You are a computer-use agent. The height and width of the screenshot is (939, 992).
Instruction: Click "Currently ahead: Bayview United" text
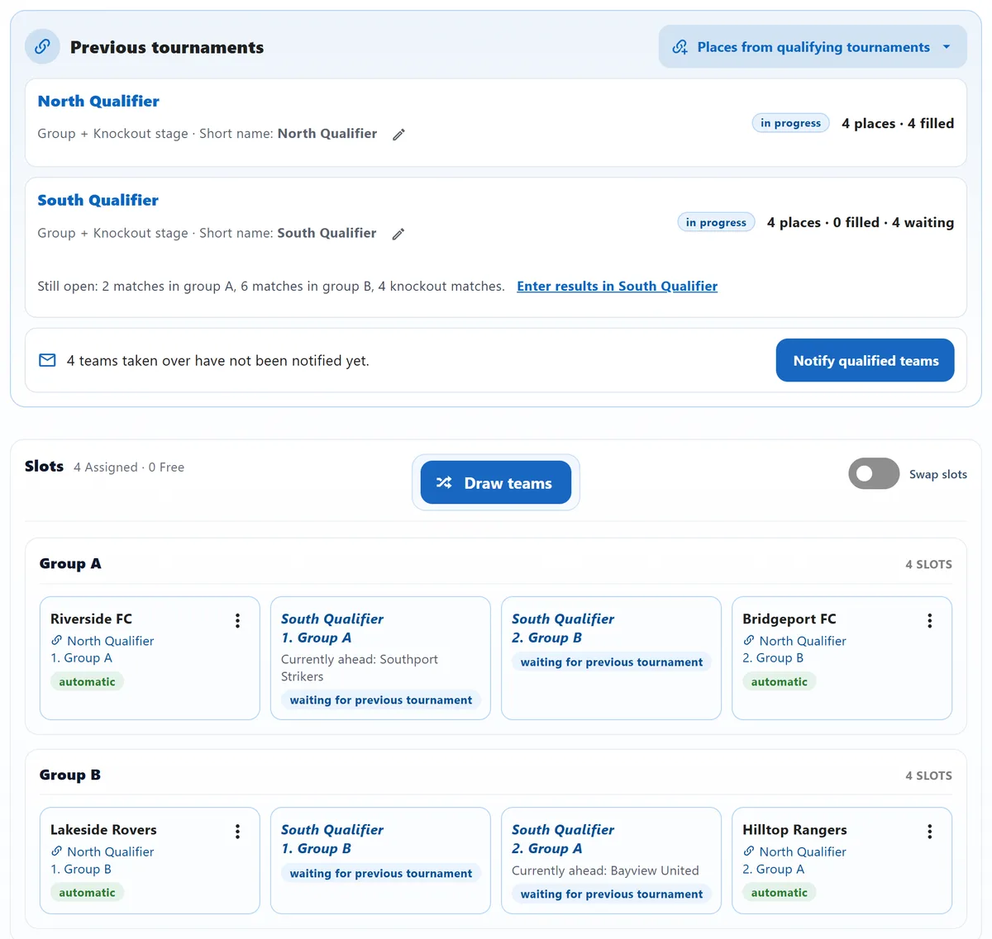coord(605,870)
